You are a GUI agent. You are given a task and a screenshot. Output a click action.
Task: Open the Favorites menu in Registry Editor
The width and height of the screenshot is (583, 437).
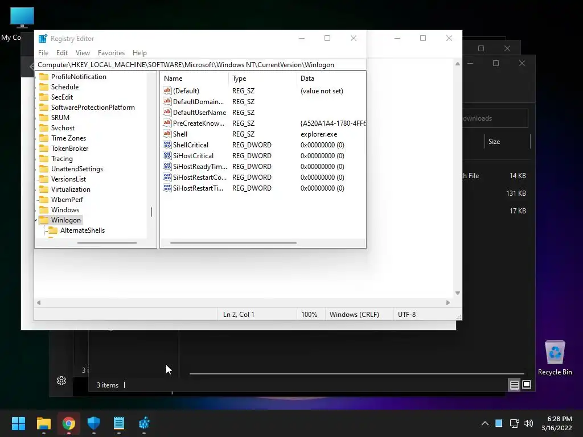[111, 53]
